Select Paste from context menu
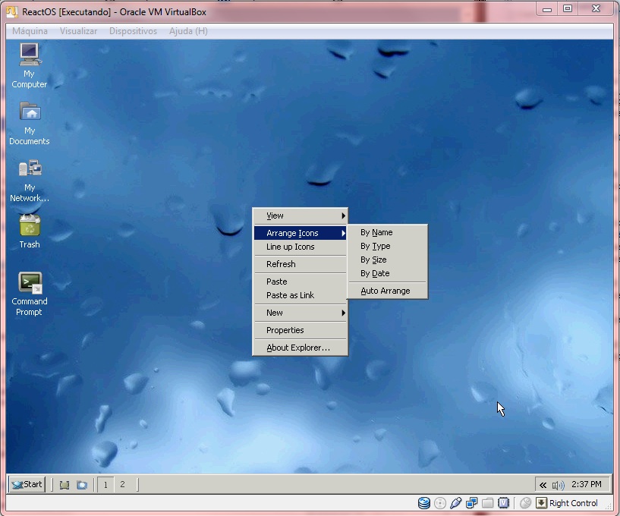The height and width of the screenshot is (516, 620). [301, 282]
